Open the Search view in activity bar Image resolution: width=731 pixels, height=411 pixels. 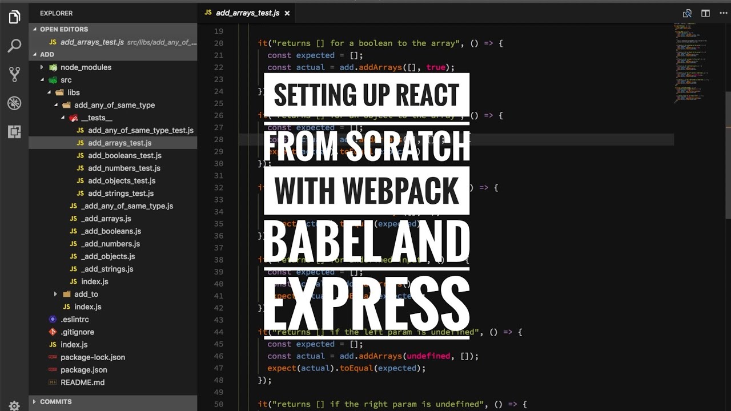pyautogui.click(x=14, y=46)
